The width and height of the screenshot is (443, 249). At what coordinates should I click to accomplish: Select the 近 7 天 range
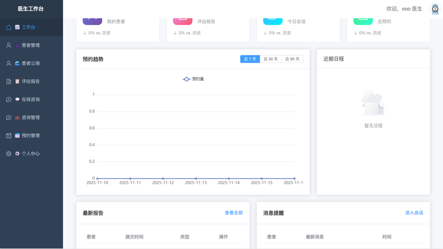250,59
